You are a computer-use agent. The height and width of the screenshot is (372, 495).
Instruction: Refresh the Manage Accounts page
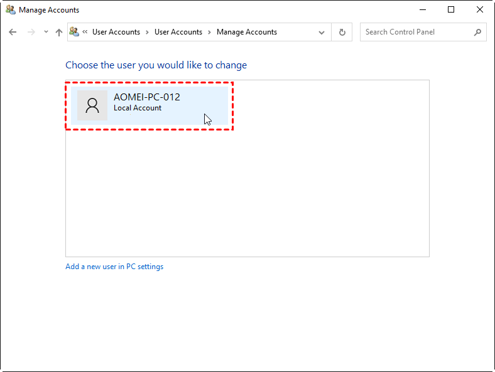tap(342, 32)
